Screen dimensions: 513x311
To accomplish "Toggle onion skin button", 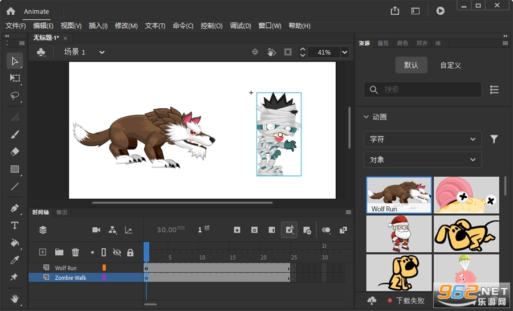I will 326,230.
